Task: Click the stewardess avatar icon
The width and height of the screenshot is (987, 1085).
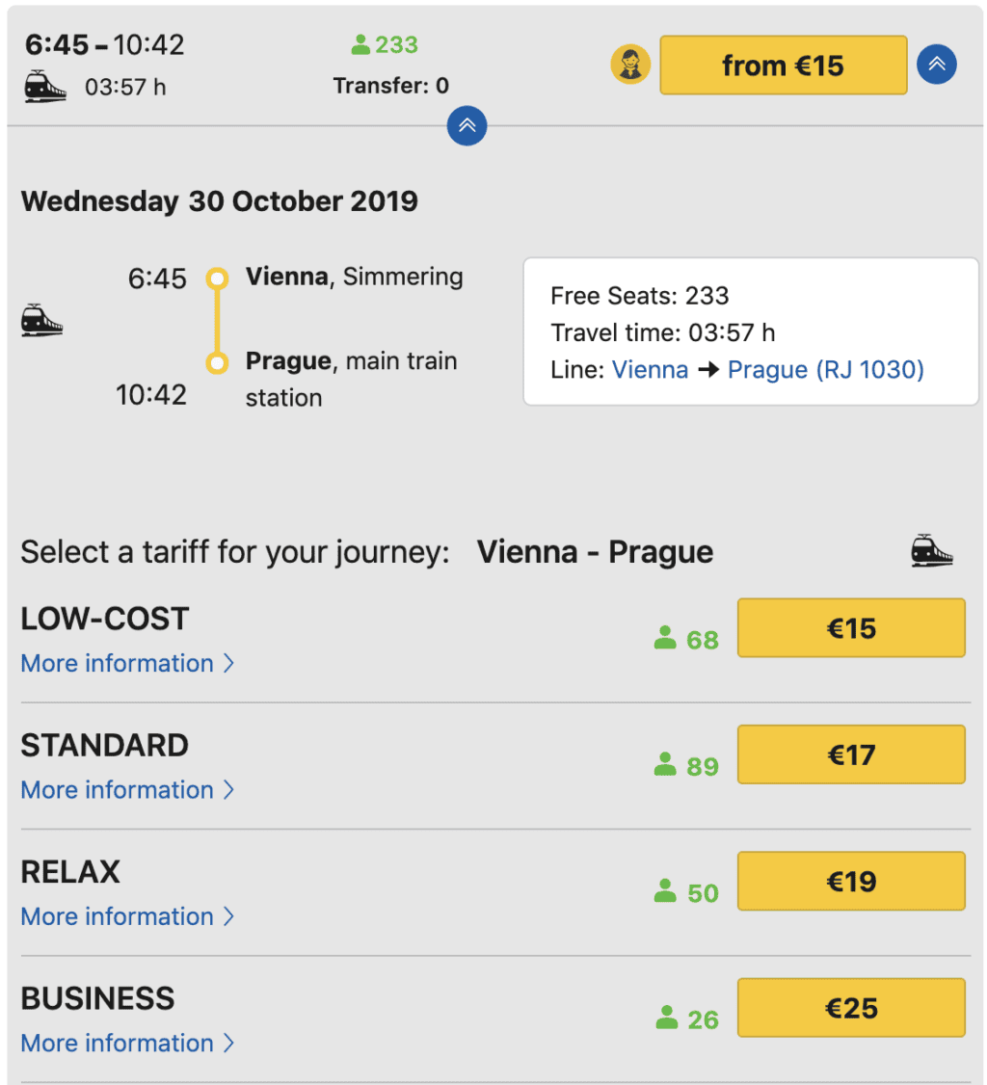Action: 629,65
